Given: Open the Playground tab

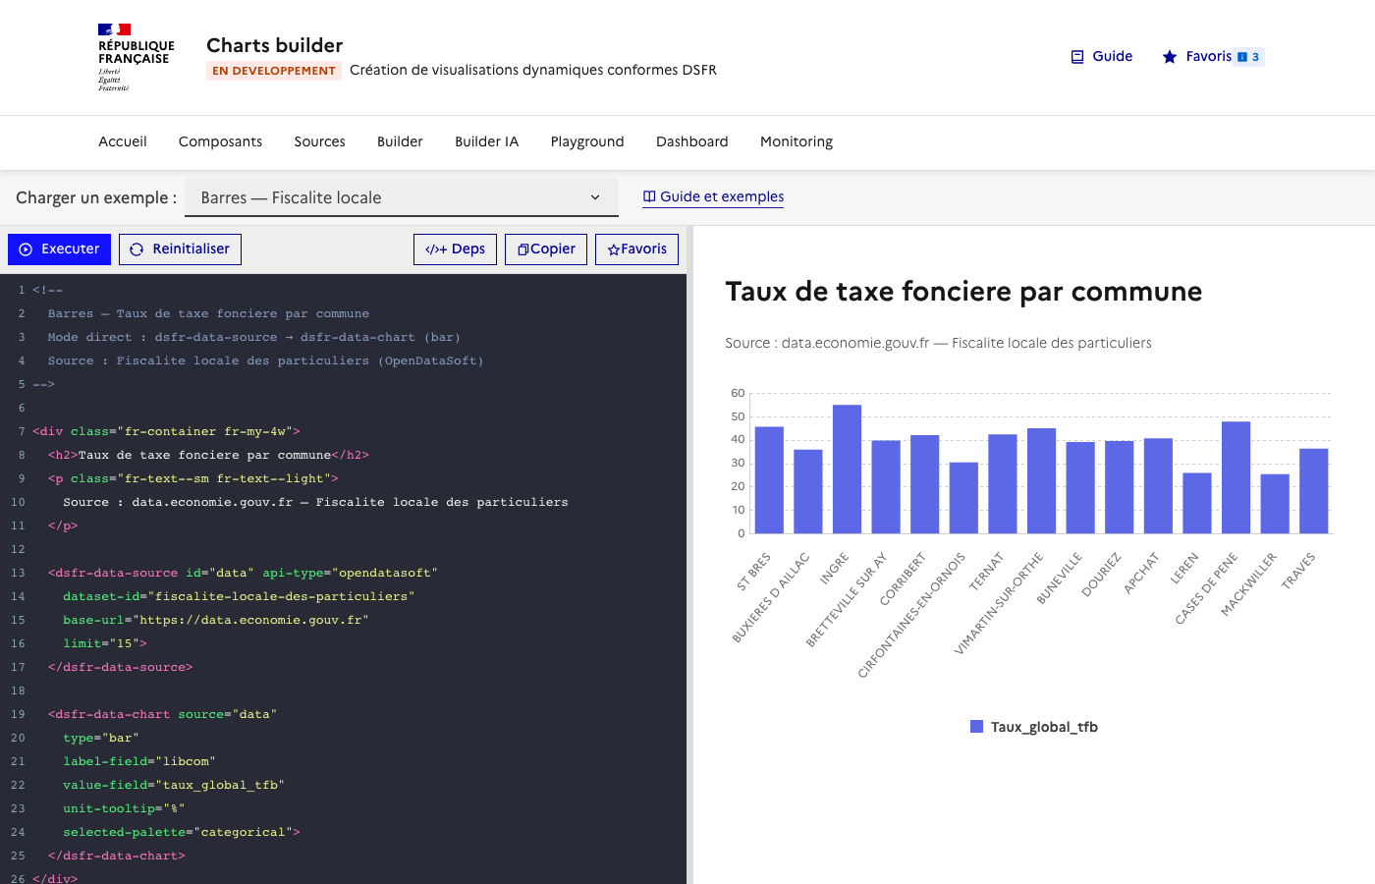Looking at the screenshot, I should click(586, 141).
